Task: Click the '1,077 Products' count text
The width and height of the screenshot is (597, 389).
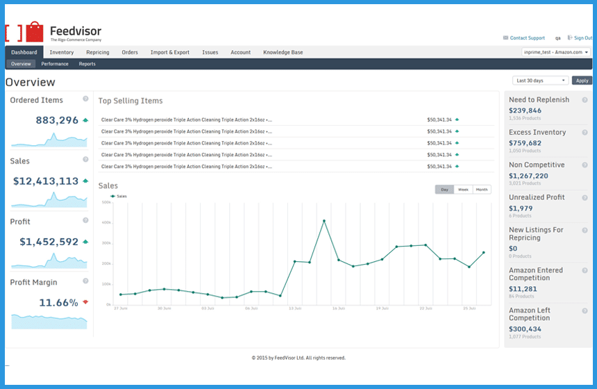Action: point(525,337)
